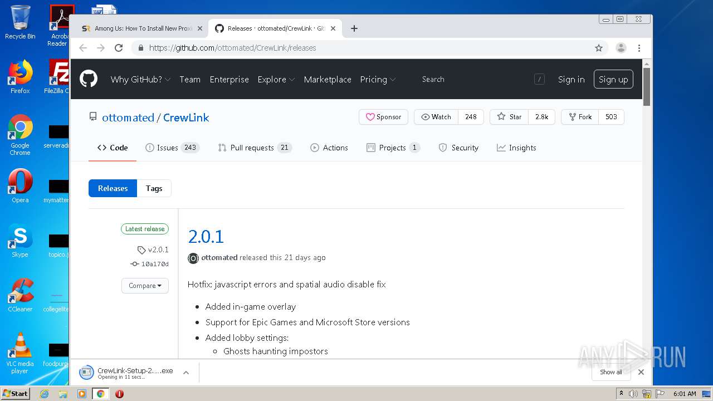Open the Actions tab
Screen dimensions: 713x401
coord(329,148)
